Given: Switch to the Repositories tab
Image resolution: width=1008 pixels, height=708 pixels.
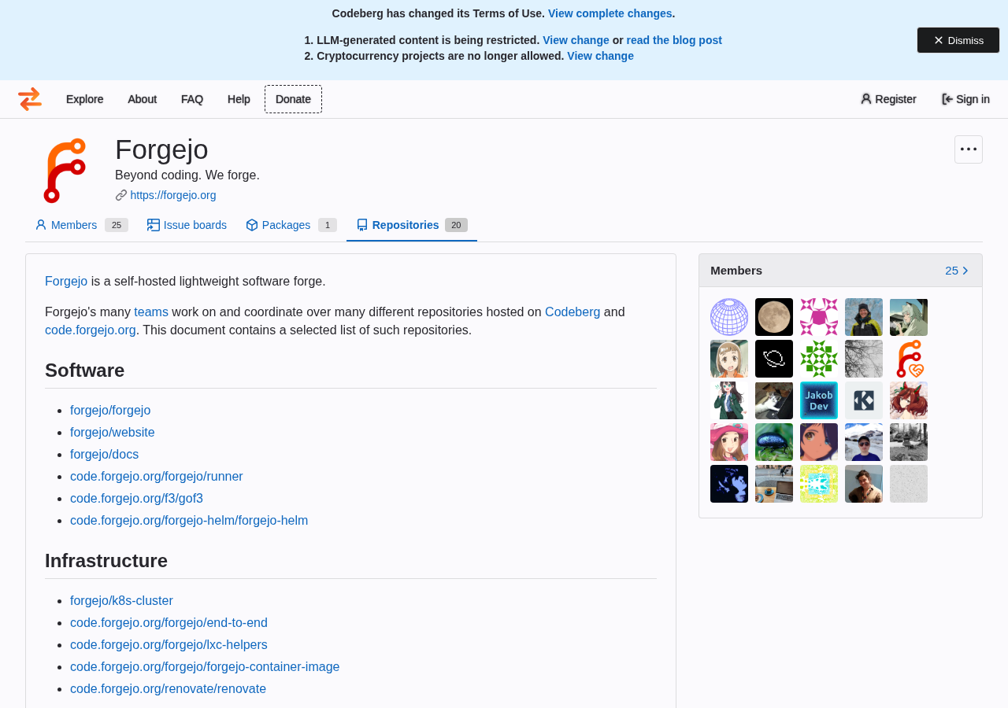Looking at the screenshot, I should (412, 225).
